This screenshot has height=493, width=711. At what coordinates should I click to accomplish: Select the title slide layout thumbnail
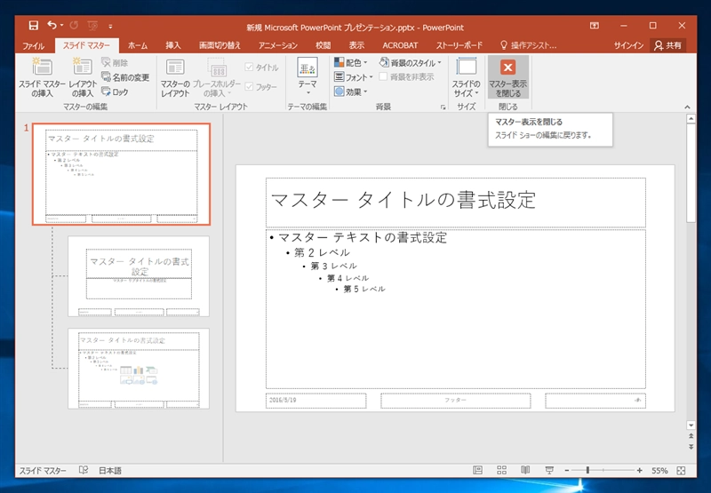(139, 276)
